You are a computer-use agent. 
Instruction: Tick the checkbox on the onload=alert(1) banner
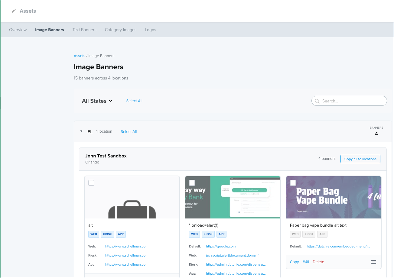pos(192,183)
